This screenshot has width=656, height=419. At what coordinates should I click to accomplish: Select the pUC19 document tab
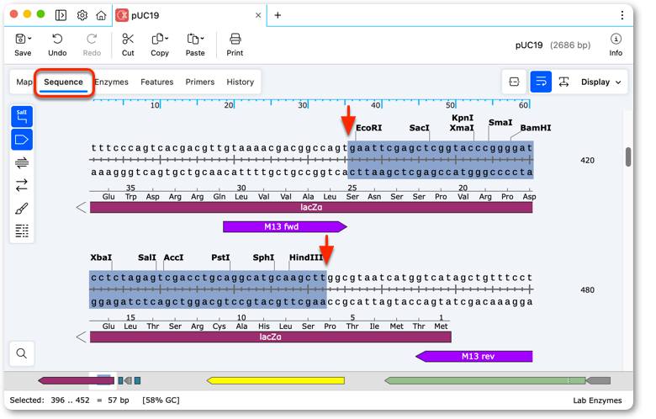point(188,15)
